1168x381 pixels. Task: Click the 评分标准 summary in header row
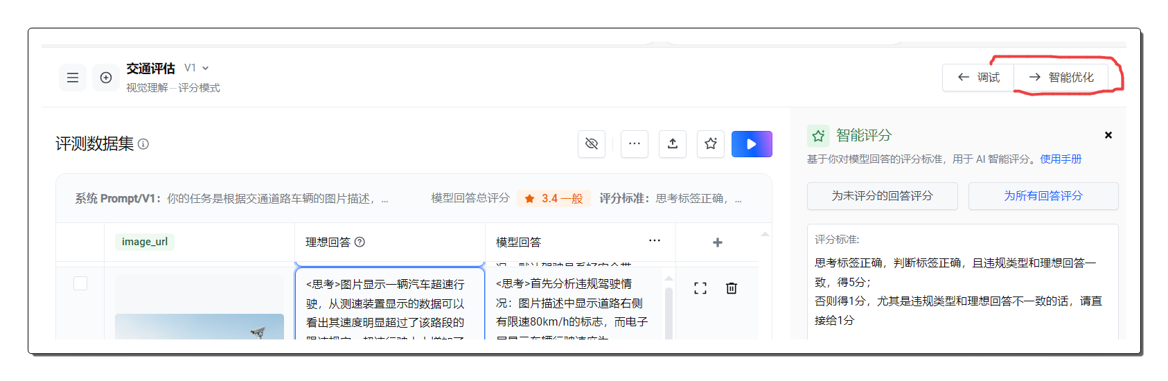(x=671, y=199)
